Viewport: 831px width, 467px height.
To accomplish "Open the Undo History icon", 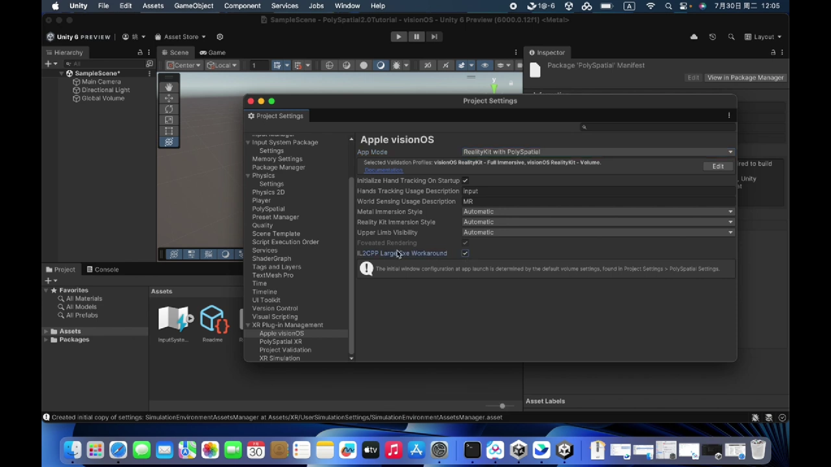I will pos(712,37).
